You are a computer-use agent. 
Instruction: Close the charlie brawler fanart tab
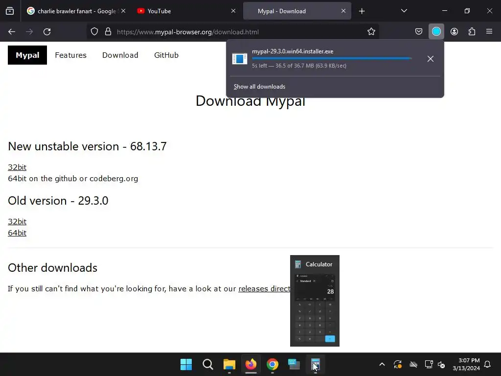[x=123, y=11]
